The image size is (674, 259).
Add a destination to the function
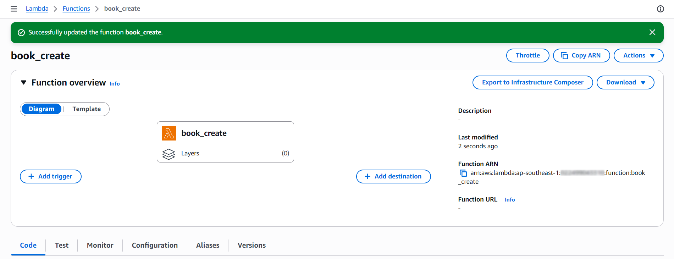click(x=393, y=176)
